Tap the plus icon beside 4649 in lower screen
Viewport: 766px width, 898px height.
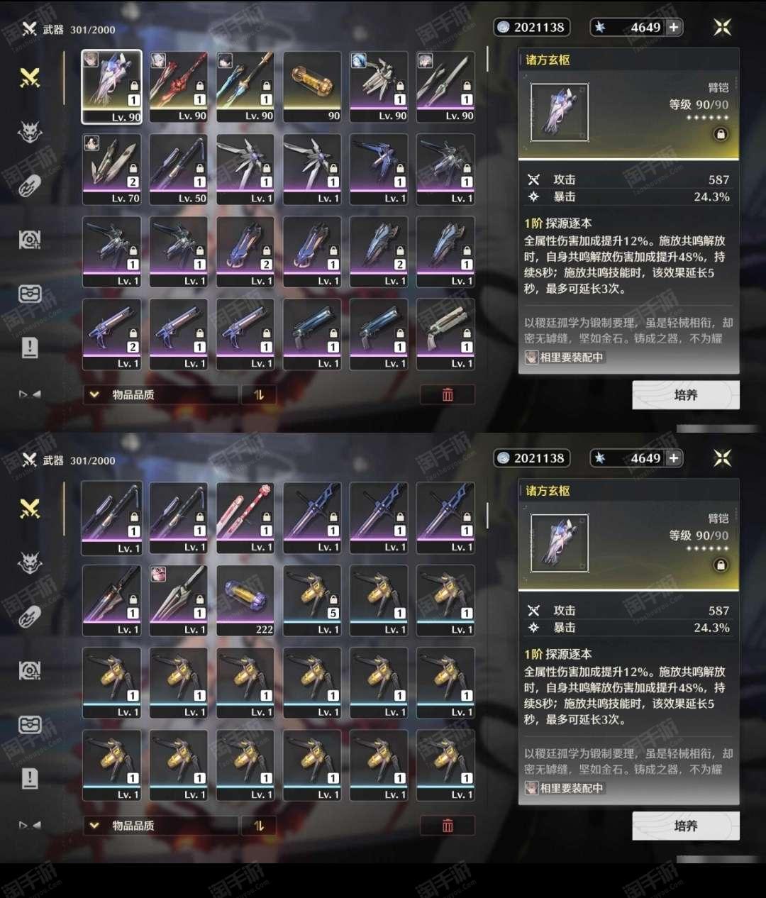[674, 458]
